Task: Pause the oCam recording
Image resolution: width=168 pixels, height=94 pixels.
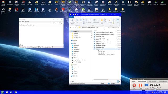Action: [140, 86]
